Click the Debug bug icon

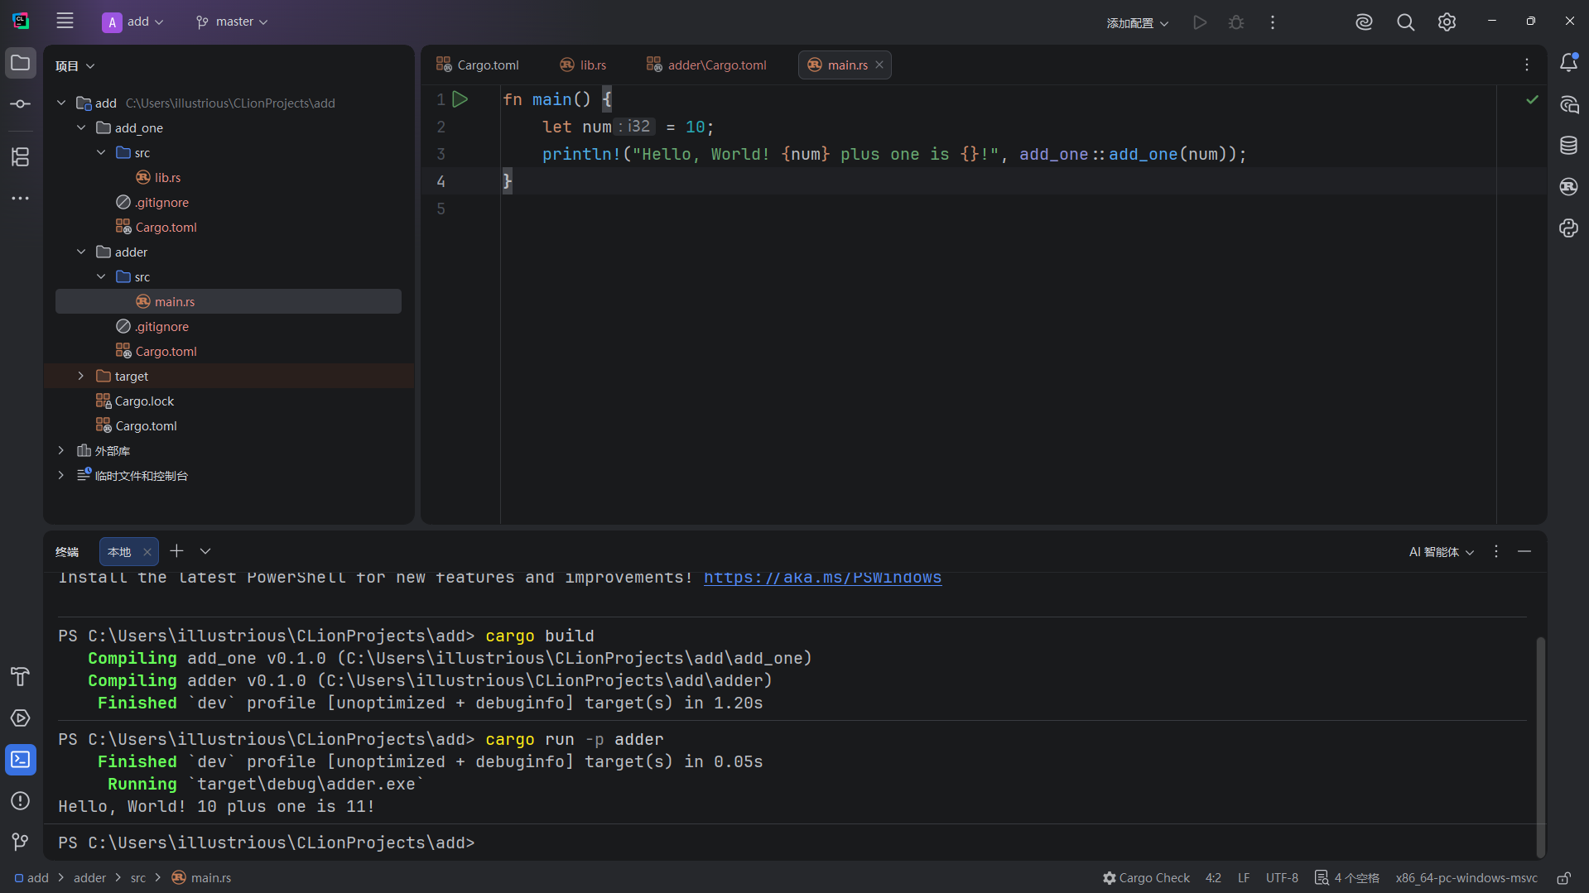[1236, 22]
